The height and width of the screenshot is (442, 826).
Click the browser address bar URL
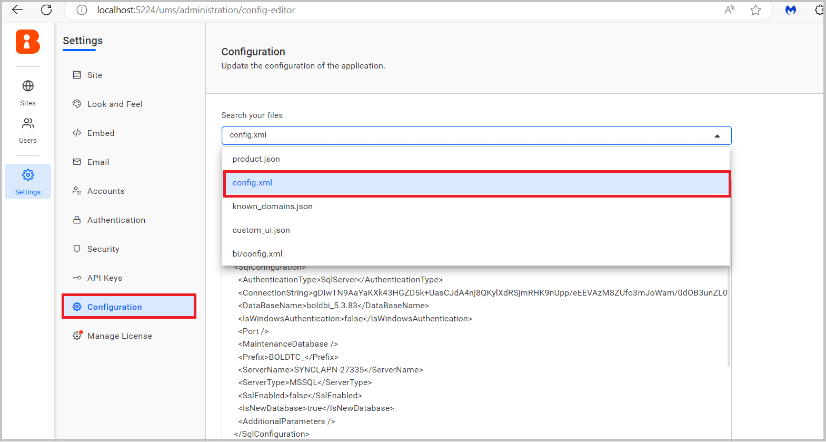point(196,10)
